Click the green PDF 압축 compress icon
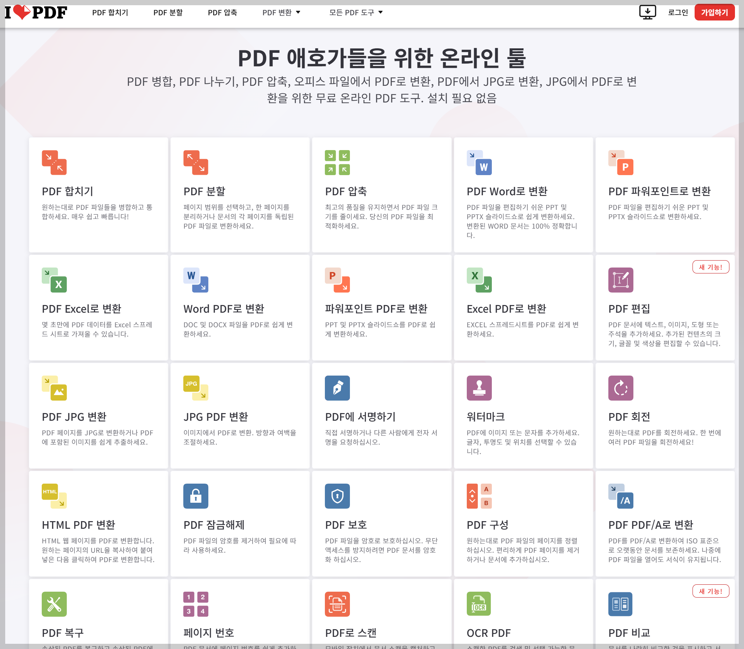This screenshot has width=744, height=649. point(337,163)
